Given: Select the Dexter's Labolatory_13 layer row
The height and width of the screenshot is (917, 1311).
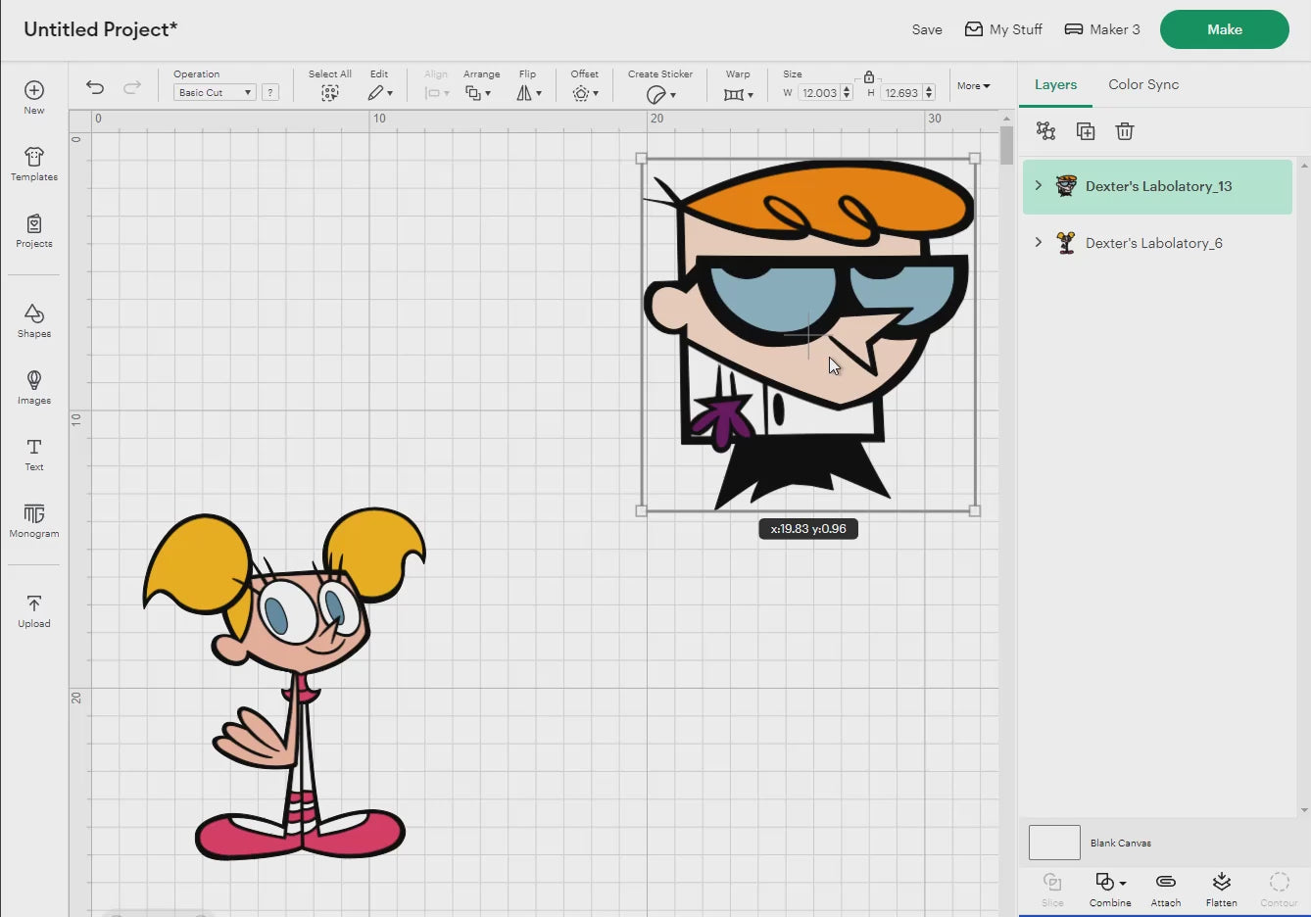Looking at the screenshot, I should [1157, 186].
